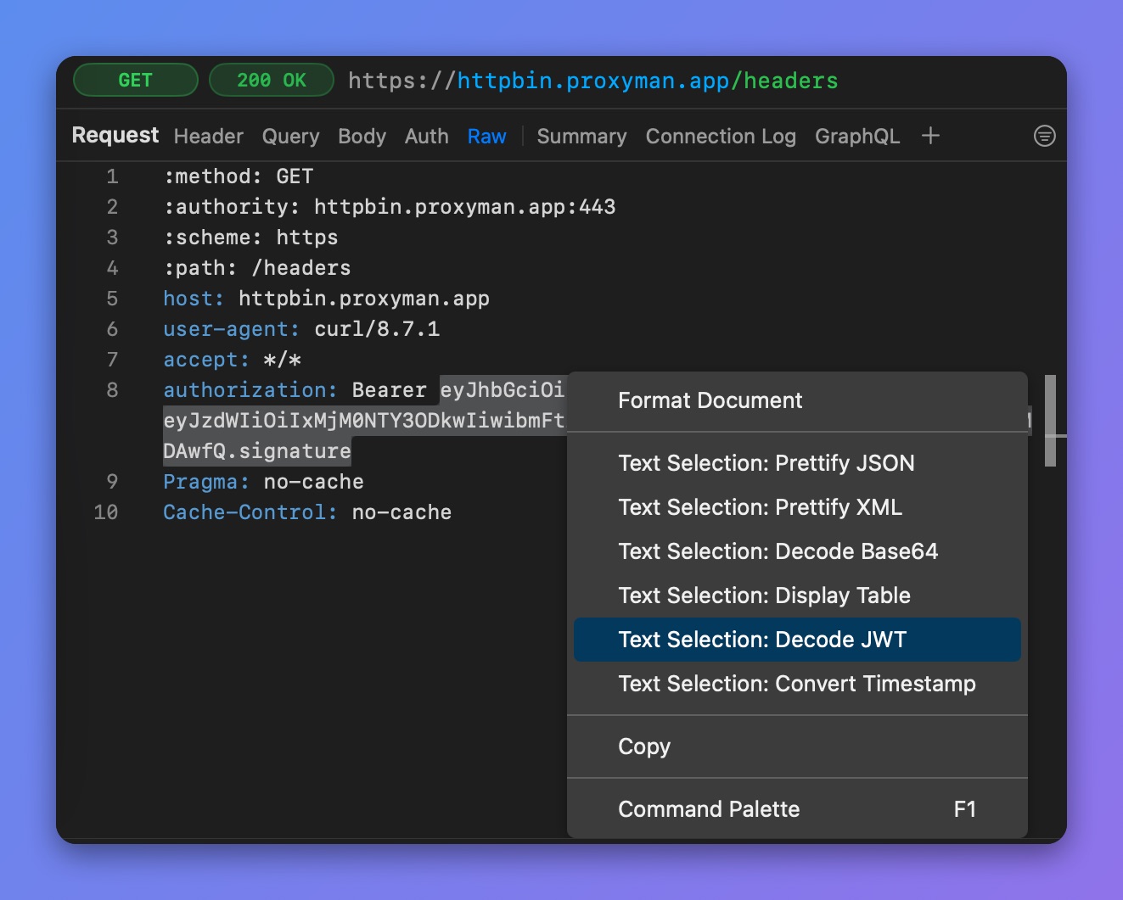This screenshot has width=1123, height=900.
Task: Open the filter options circle icon
Action: (x=1045, y=136)
